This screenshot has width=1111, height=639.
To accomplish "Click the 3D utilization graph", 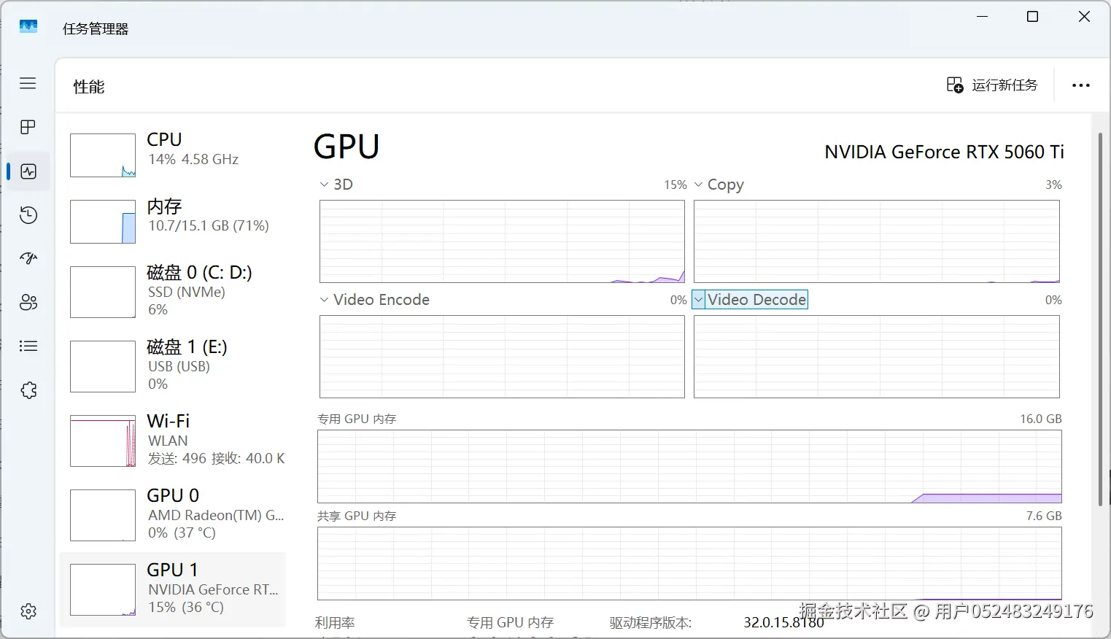I will (x=502, y=241).
